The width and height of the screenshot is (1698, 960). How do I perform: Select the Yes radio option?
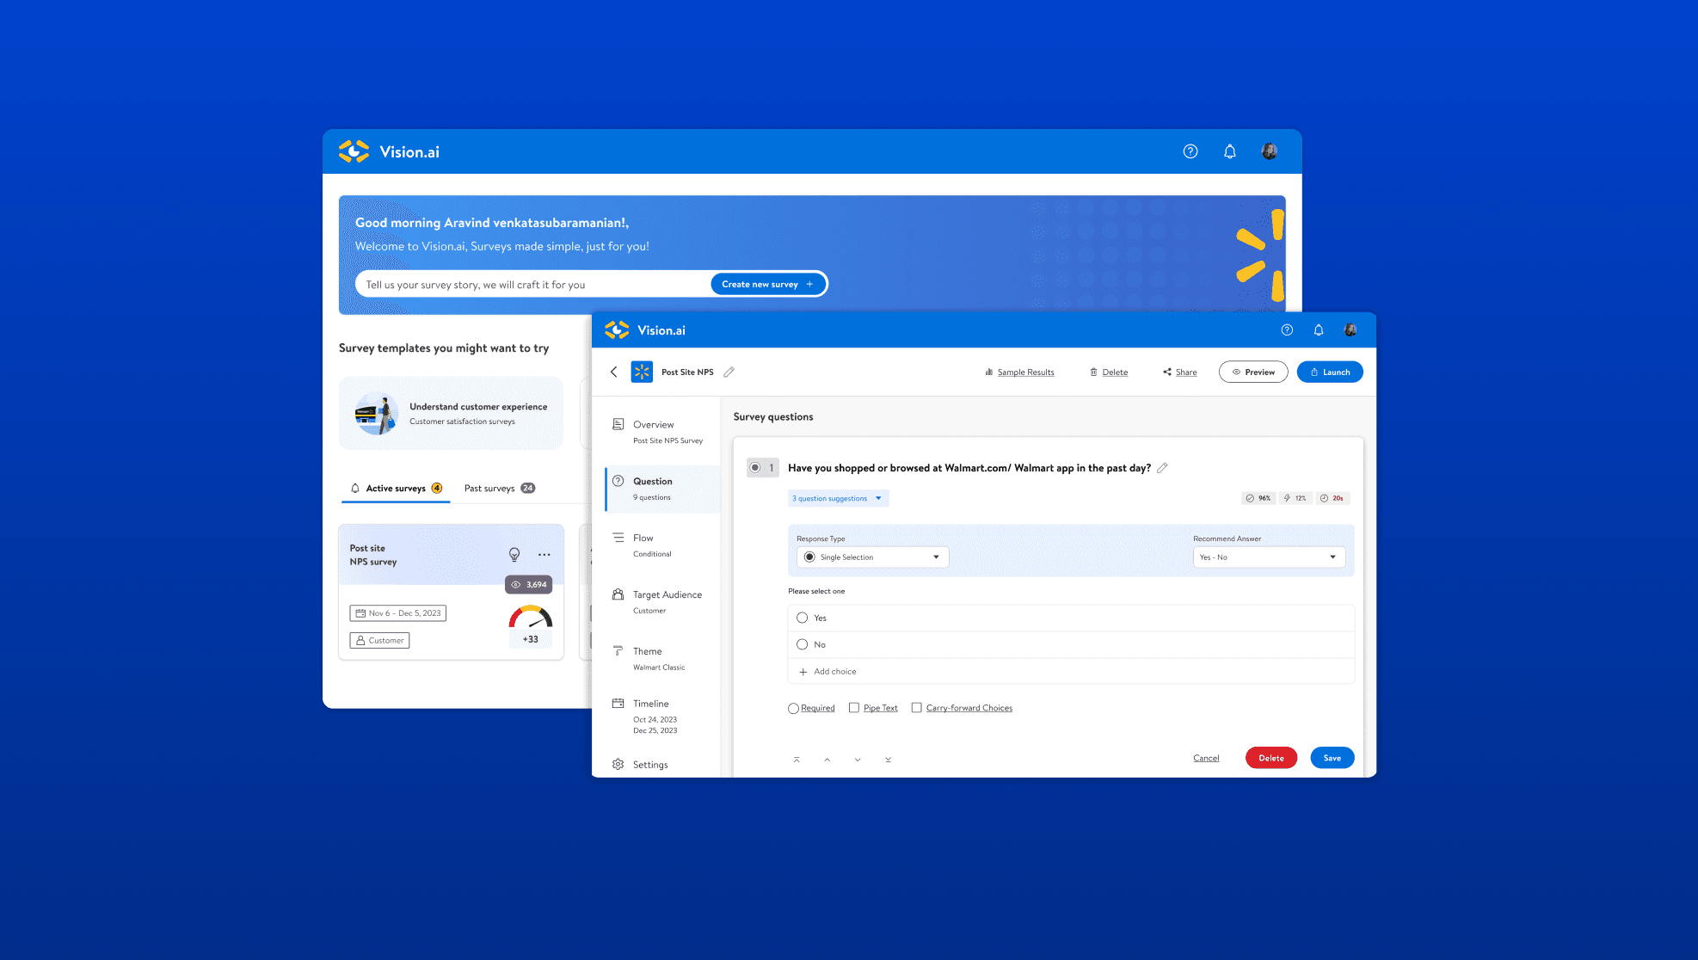pos(803,618)
